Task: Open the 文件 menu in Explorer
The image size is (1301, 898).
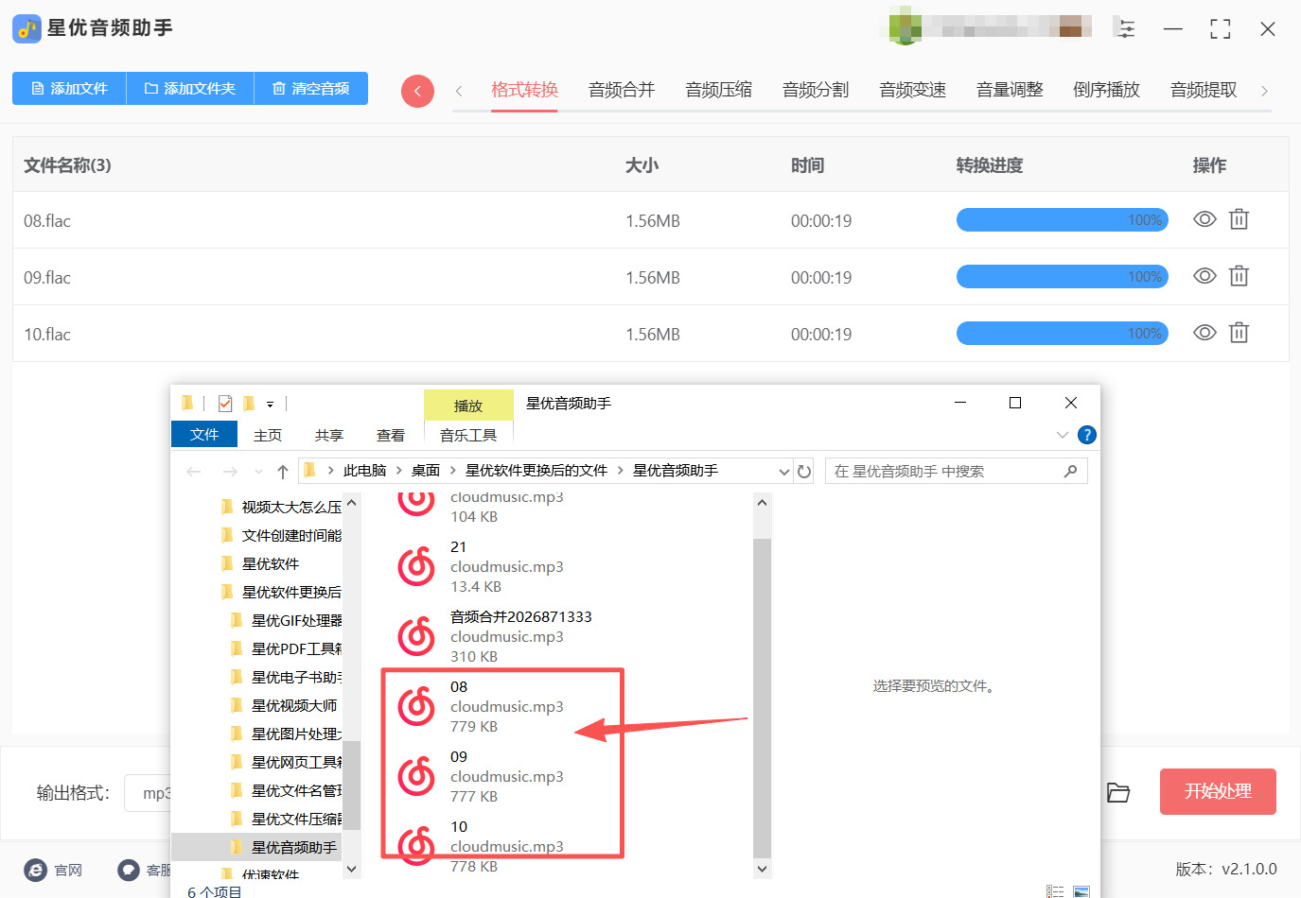Action: click(203, 435)
